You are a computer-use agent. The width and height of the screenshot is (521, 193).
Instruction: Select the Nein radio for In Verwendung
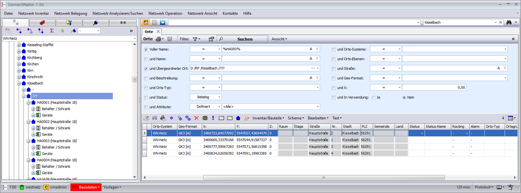(x=404, y=97)
